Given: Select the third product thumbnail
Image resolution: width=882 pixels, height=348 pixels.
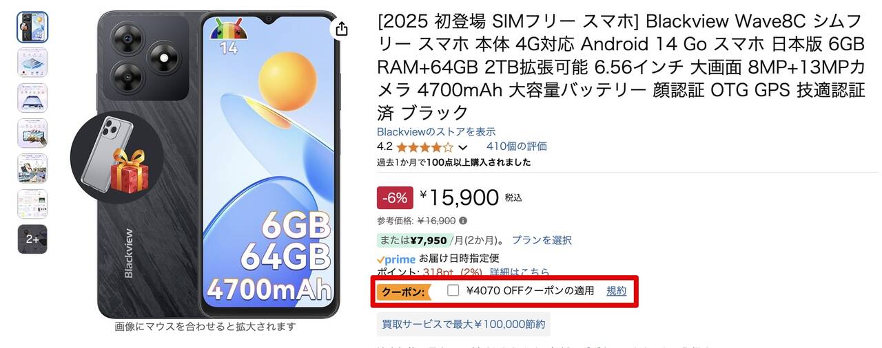Looking at the screenshot, I should click(x=32, y=98).
